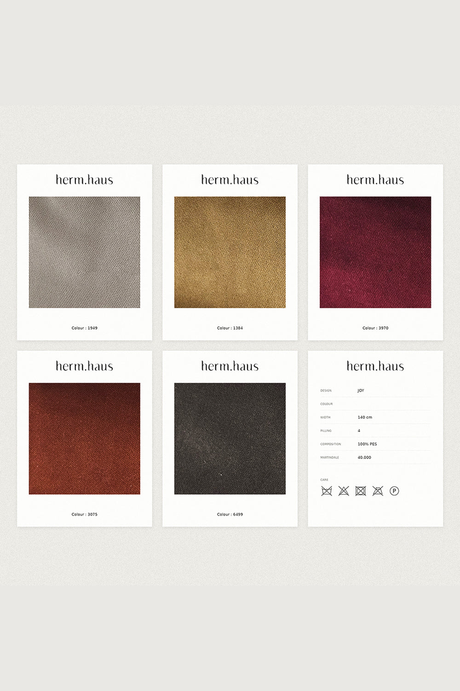Click herm.haus logo on grey swatch card

point(85,180)
